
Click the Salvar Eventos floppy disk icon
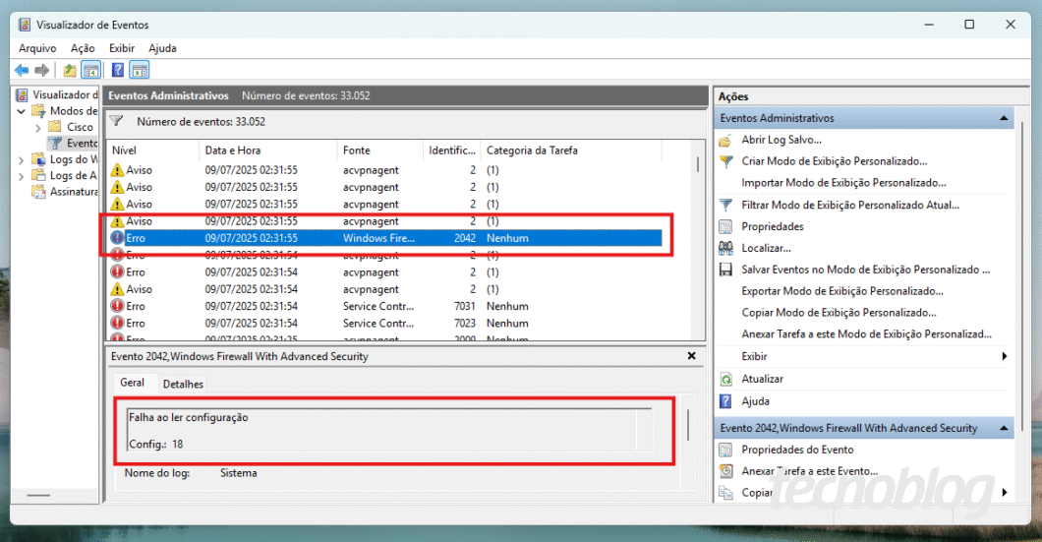pyautogui.click(x=725, y=270)
